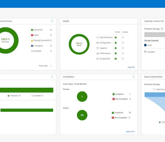Click the Canceled status icon

point(32,51)
